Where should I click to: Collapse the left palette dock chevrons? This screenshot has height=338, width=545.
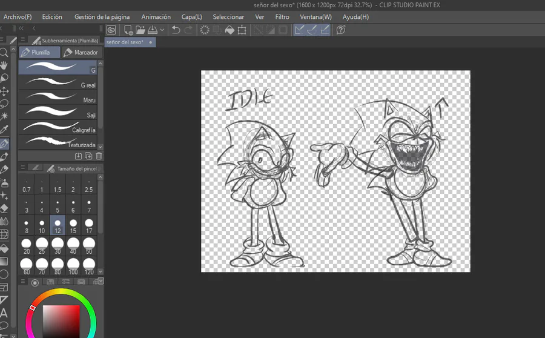pyautogui.click(x=21, y=28)
